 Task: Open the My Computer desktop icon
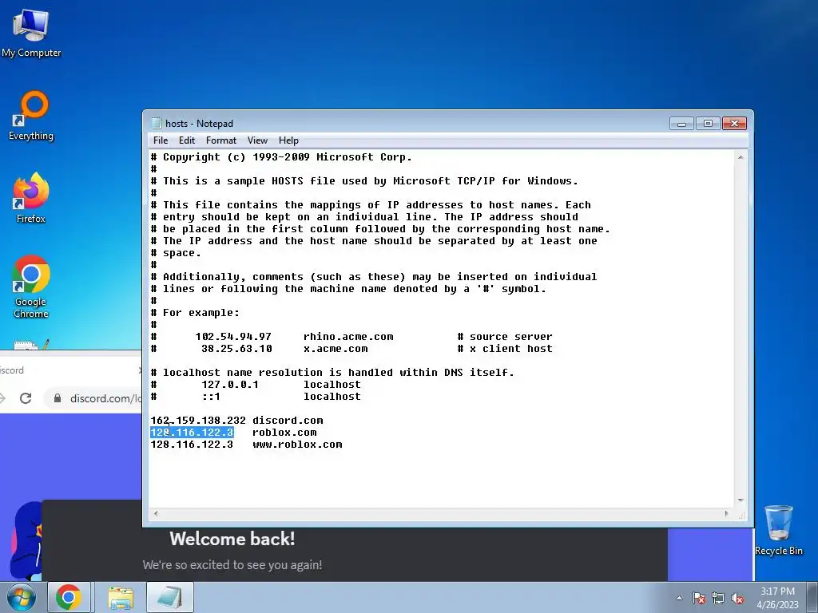coord(31,33)
